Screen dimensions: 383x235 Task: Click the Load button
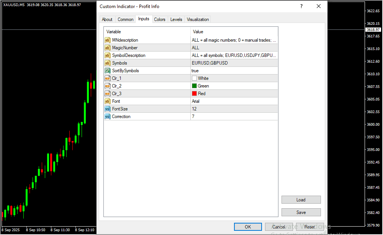click(301, 200)
